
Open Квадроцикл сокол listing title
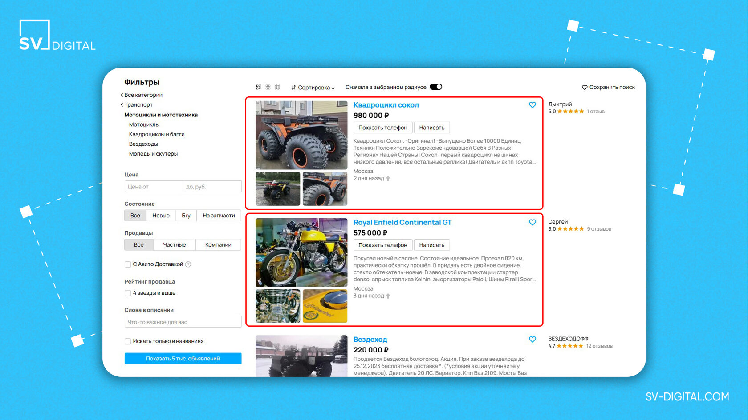(386, 105)
